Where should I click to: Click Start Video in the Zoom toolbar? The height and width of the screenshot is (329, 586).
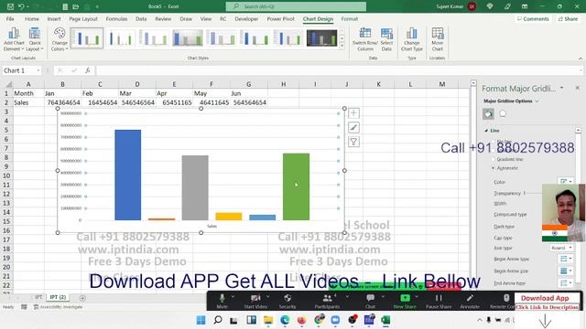click(x=255, y=301)
